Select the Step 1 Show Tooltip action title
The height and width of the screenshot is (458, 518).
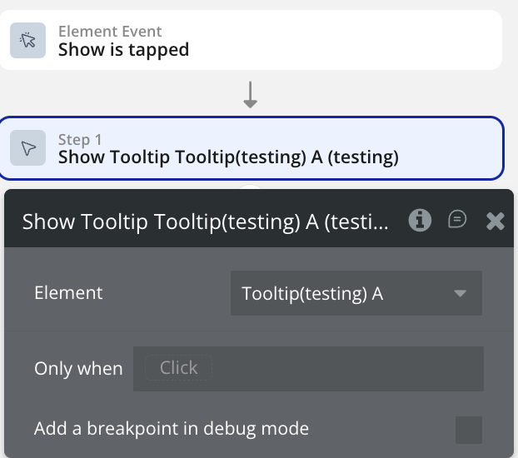tap(228, 157)
